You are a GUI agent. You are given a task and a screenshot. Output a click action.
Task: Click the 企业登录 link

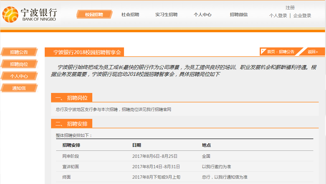(x=302, y=15)
